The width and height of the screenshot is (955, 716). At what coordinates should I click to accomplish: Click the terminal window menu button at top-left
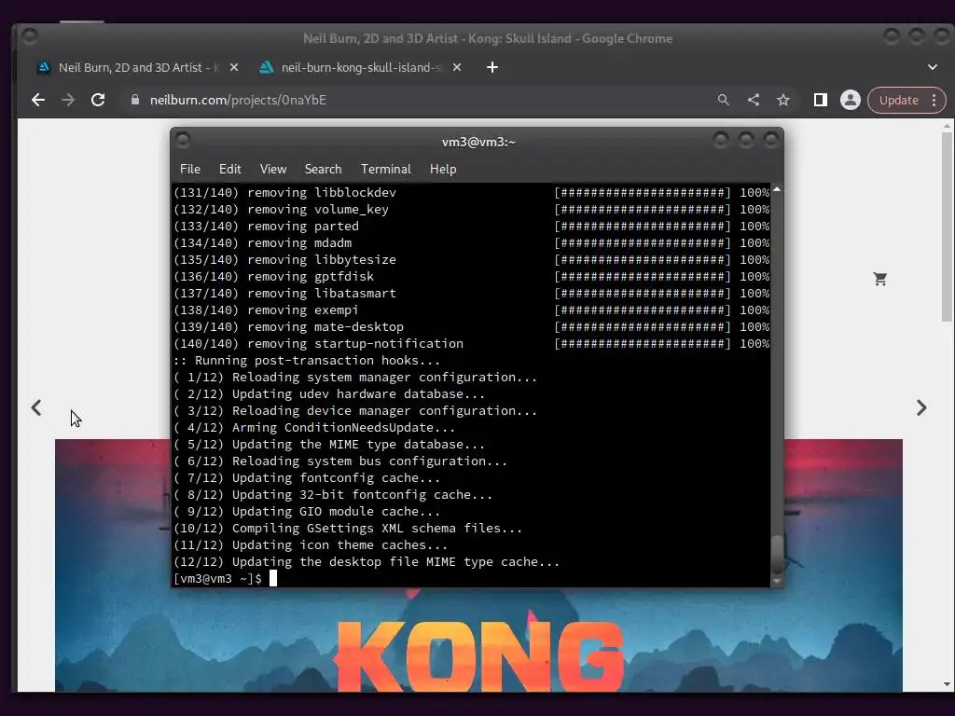[183, 141]
